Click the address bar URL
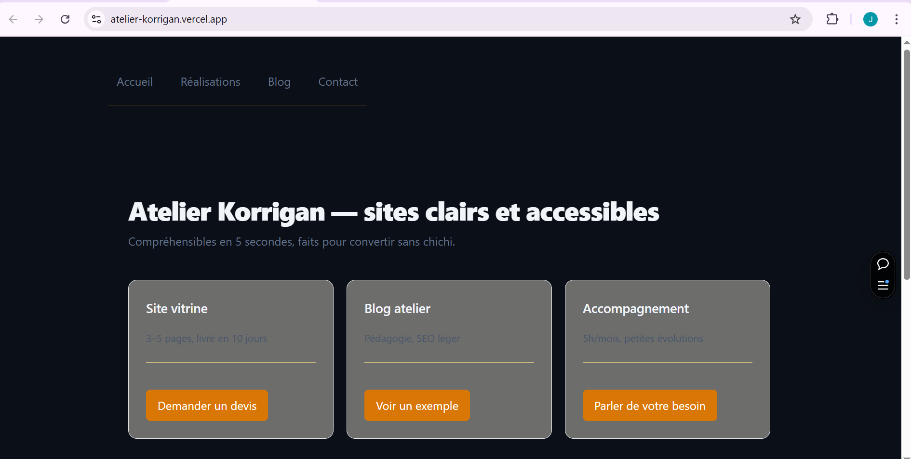 (x=169, y=19)
